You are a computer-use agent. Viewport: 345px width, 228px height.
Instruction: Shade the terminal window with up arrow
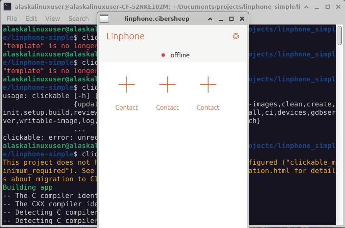pyautogui.click(x=306, y=7)
